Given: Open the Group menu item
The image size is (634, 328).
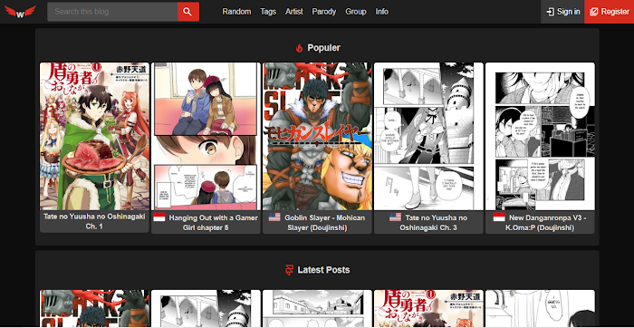Looking at the screenshot, I should [x=356, y=12].
